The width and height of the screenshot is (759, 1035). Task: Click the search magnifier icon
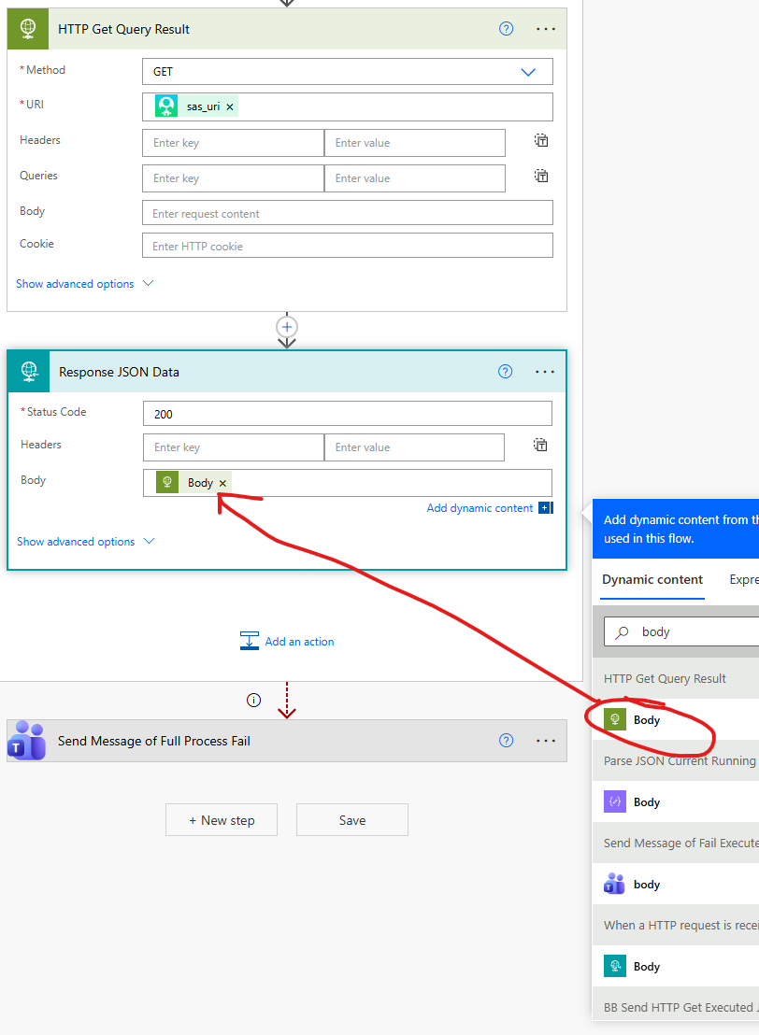(622, 632)
